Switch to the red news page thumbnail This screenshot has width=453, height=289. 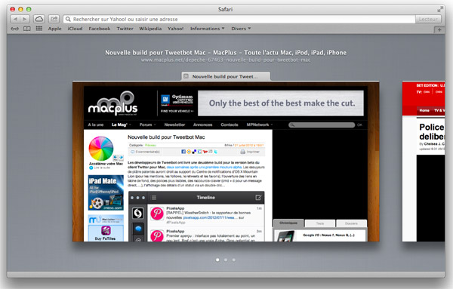click(424, 161)
